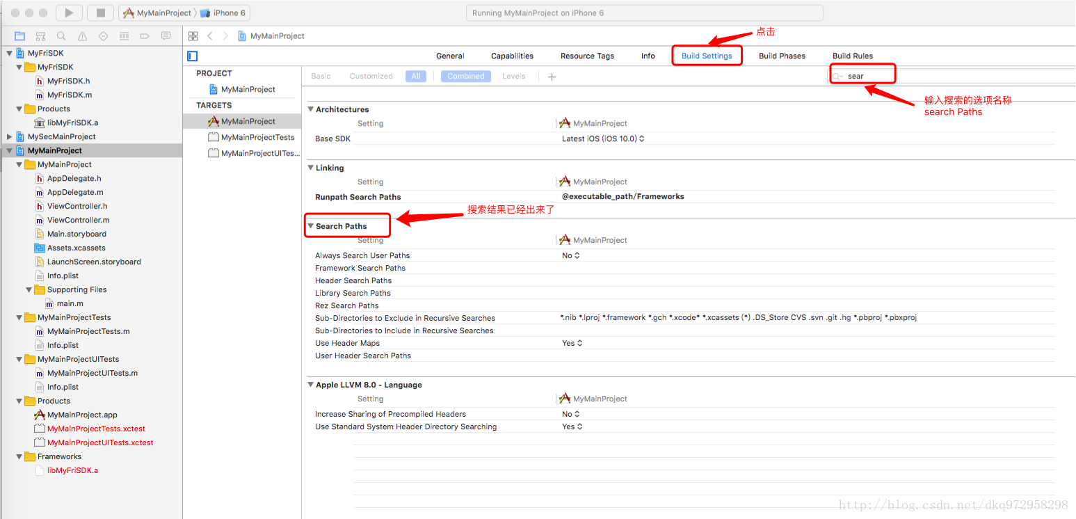Screen dimensions: 1076x519
Task: Open the Project navigator folder icon
Action: click(19, 35)
